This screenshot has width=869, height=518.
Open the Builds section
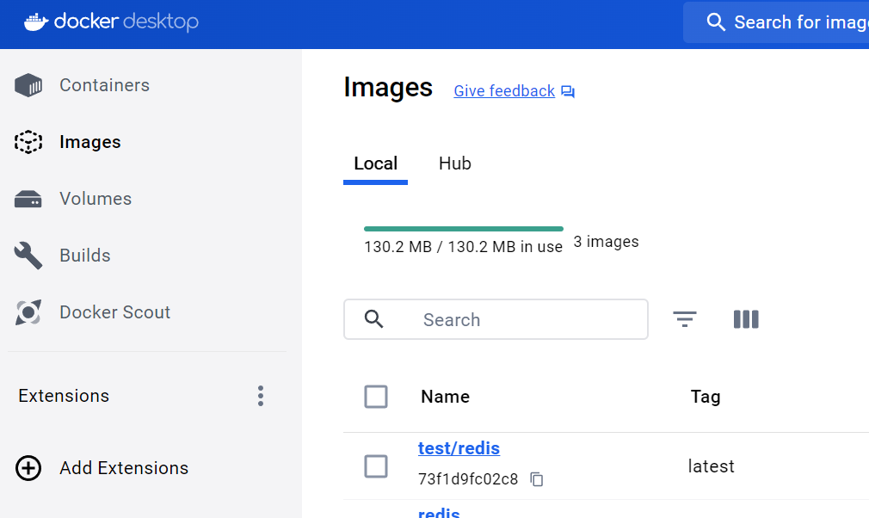85,256
